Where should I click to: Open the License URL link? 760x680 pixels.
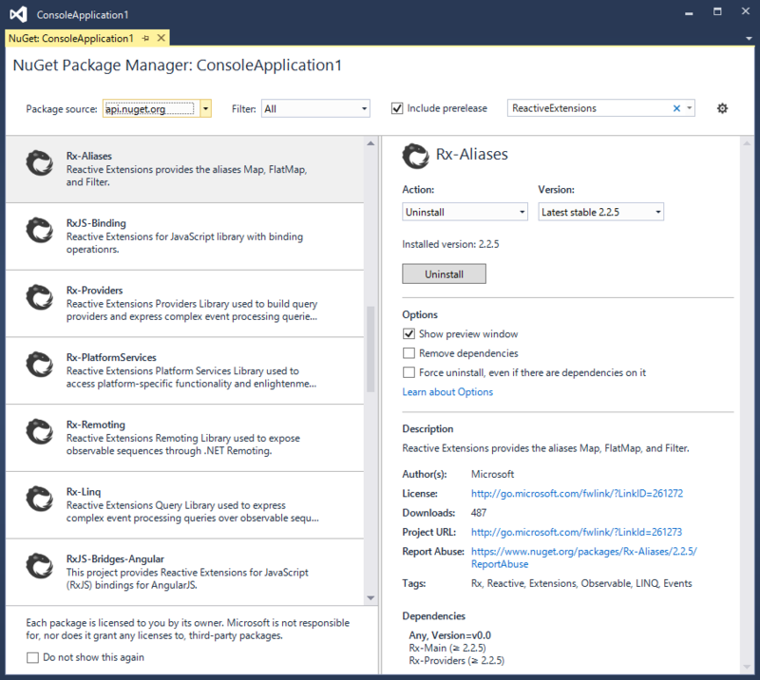tap(577, 494)
